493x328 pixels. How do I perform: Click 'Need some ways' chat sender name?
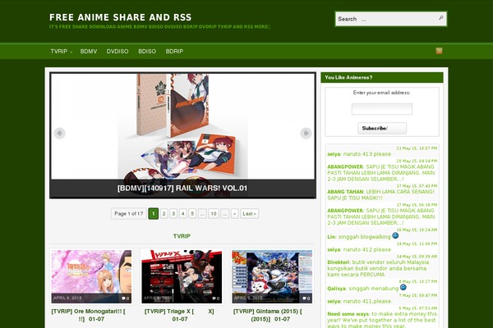click(348, 314)
